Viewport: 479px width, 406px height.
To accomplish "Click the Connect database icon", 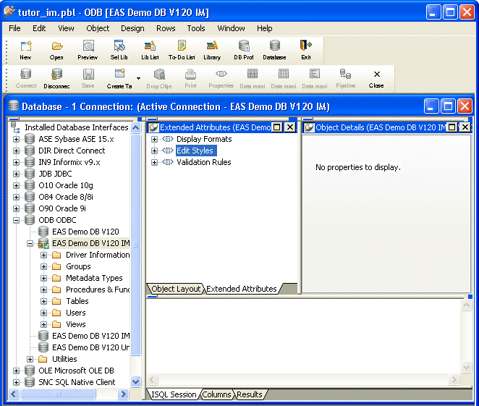I will tap(26, 78).
